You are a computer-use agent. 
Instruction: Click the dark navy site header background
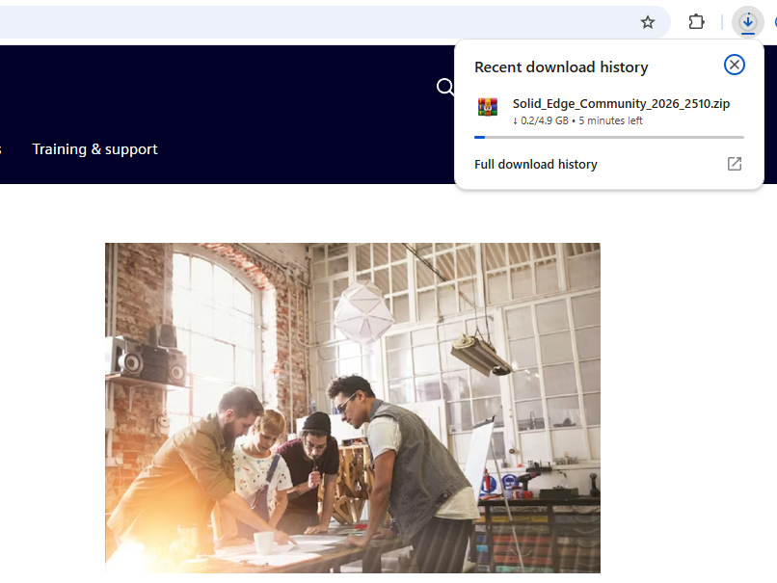click(x=241, y=87)
